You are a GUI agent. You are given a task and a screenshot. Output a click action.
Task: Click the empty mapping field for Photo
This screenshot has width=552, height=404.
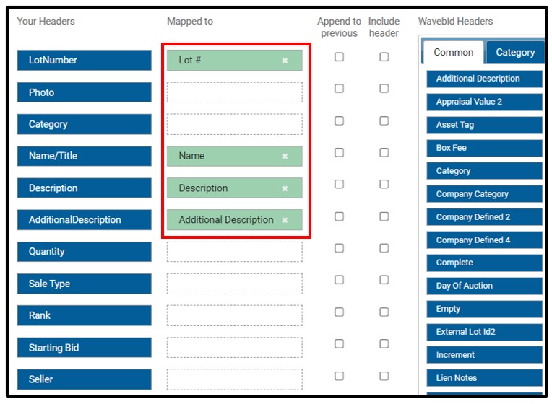[235, 92]
